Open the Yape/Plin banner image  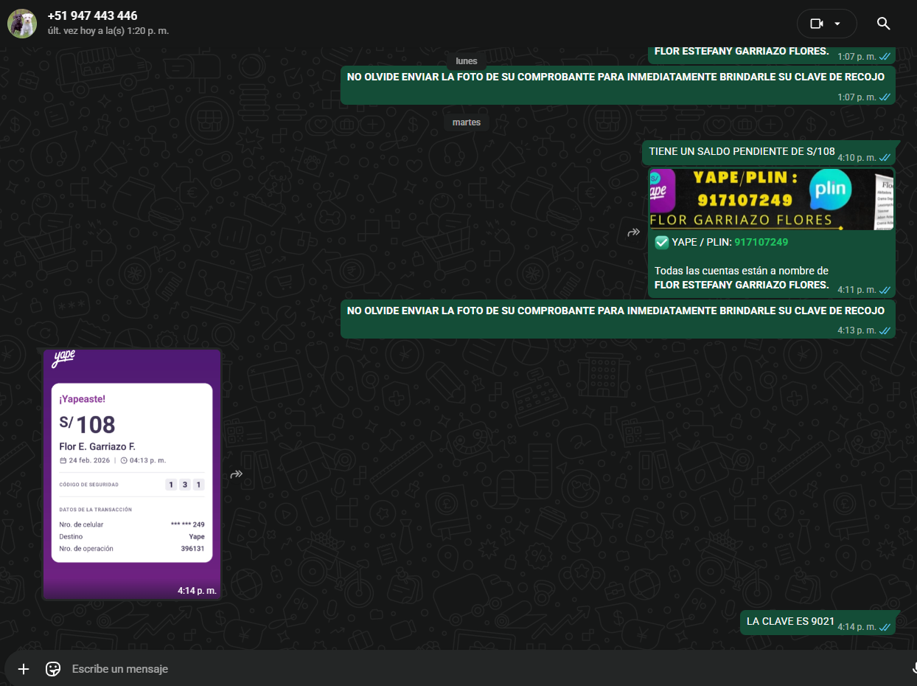coord(771,199)
